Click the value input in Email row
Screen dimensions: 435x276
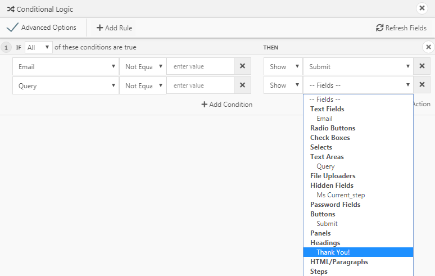(x=200, y=66)
